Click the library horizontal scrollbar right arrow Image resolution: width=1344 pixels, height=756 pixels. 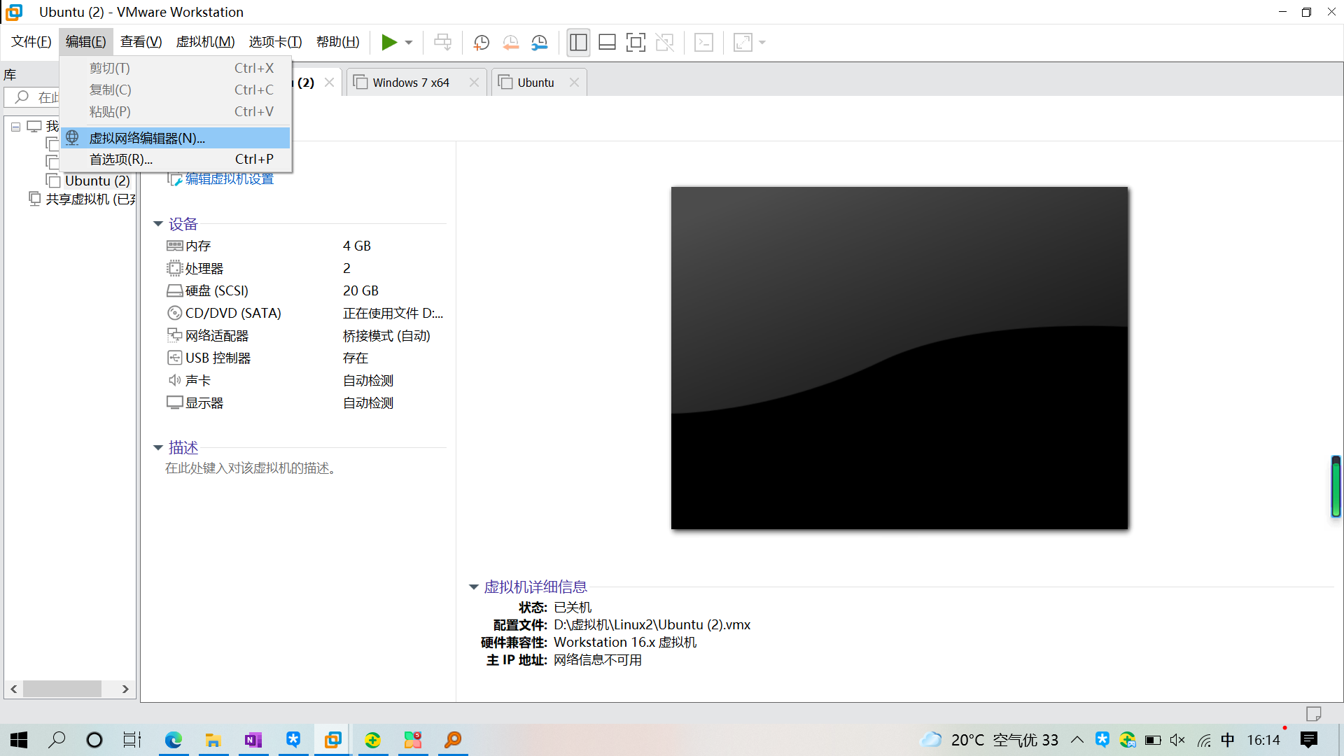point(125,689)
